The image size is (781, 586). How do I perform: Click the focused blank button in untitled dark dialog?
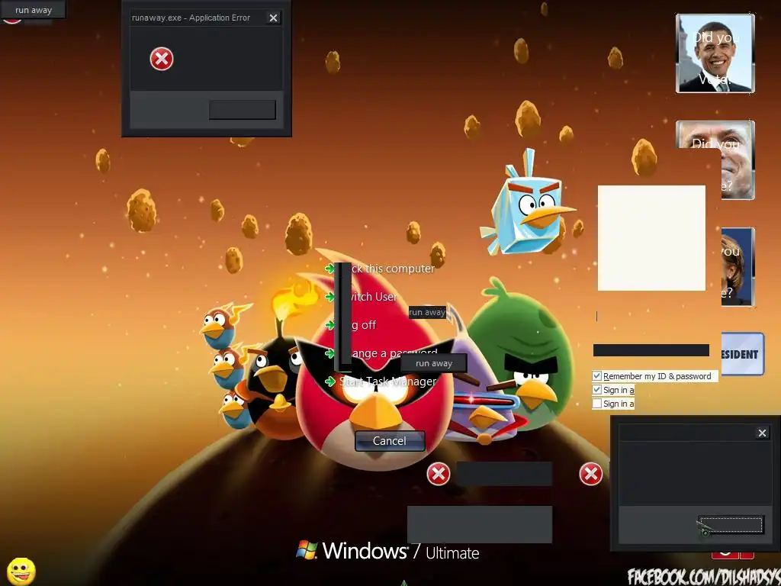click(731, 525)
